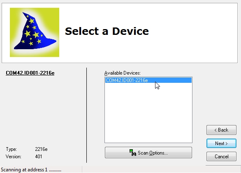Return to previous step with Back

pos(221,130)
